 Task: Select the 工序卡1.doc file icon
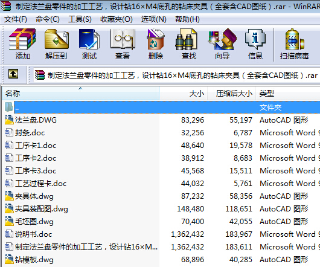tap(9, 145)
